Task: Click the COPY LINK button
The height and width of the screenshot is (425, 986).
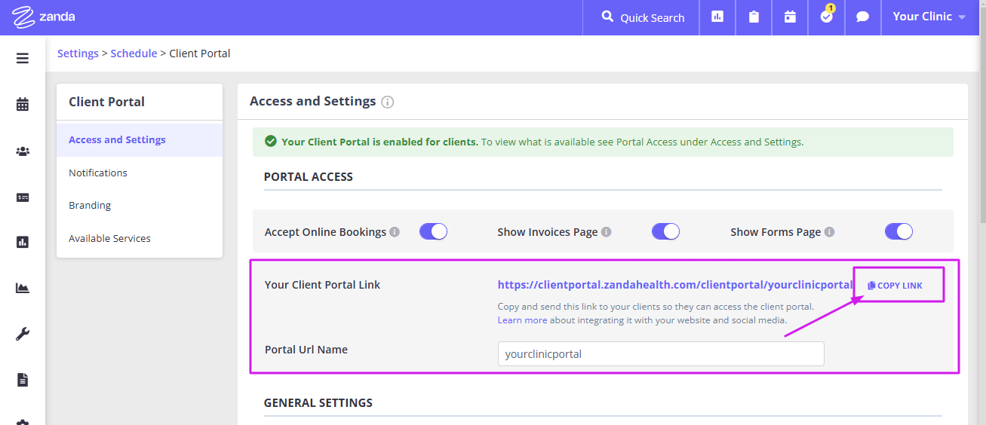Action: coord(895,286)
